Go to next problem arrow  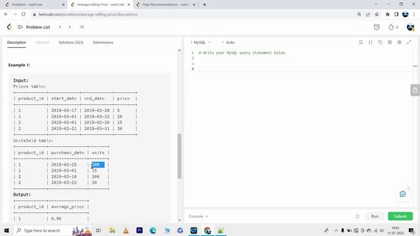click(70, 27)
